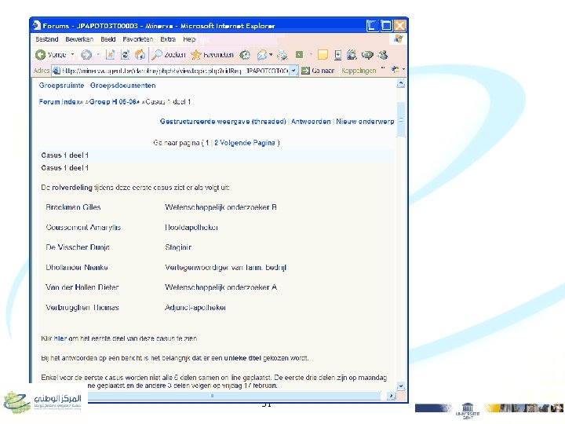Click the name De Visscher Dunja

[78, 247]
